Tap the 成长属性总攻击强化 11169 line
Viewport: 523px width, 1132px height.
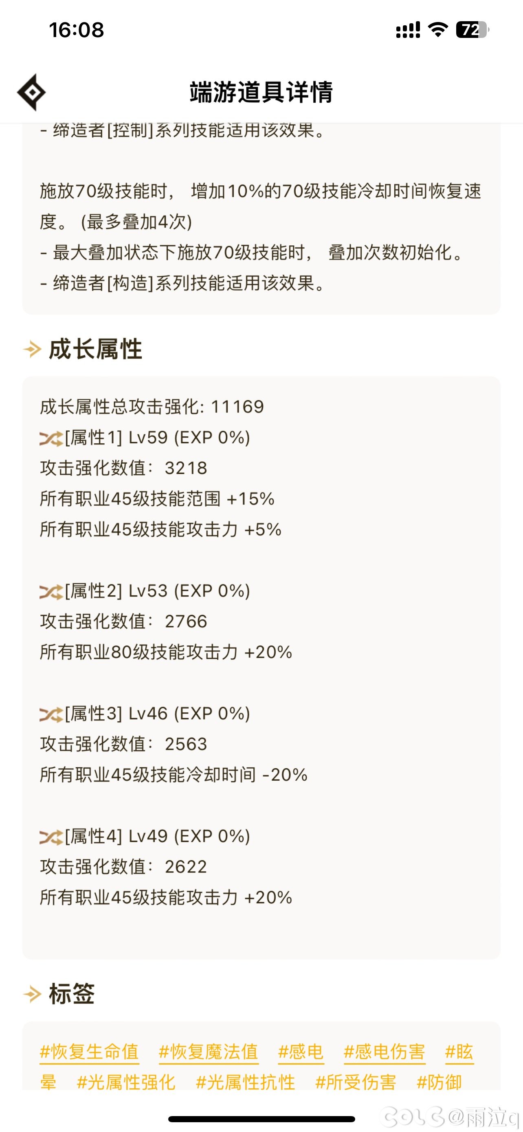pyautogui.click(x=152, y=407)
